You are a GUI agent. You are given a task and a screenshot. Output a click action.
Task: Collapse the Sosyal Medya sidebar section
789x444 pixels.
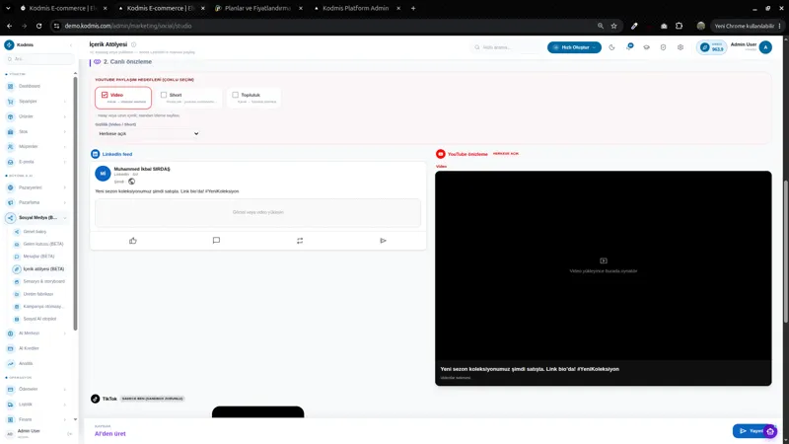[x=65, y=218]
